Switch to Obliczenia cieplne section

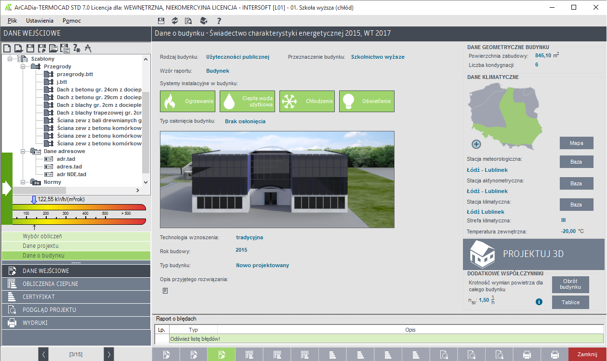(x=76, y=284)
